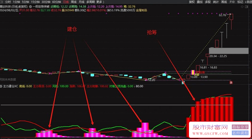252x139 pixels.
Task: Click the 统计 statistics button
Action: coord(216,2)
